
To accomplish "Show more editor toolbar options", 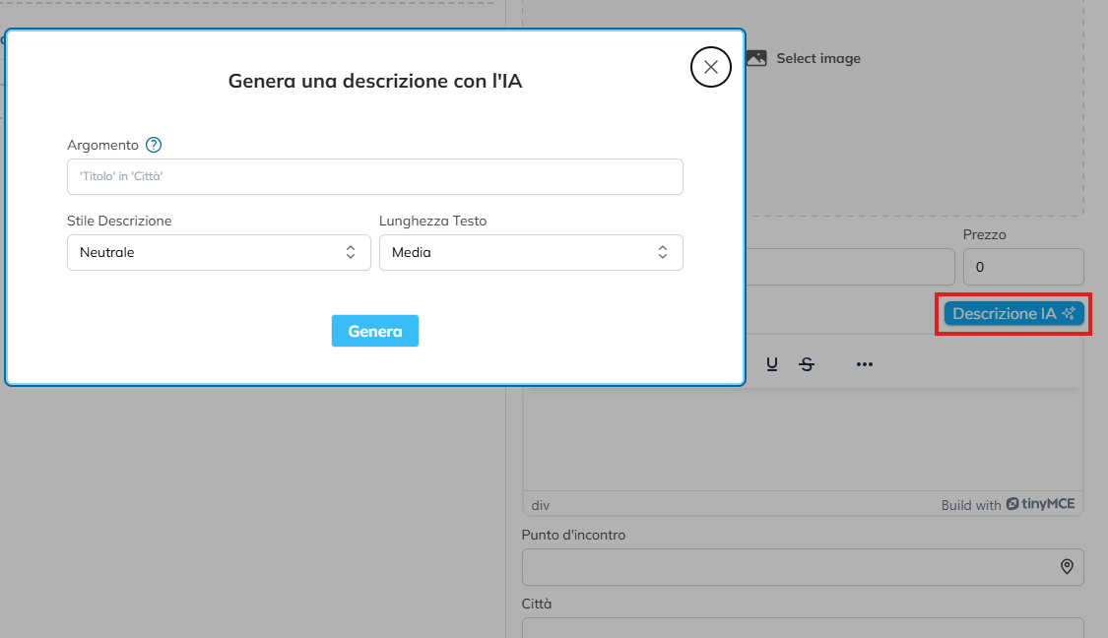I will click(865, 364).
